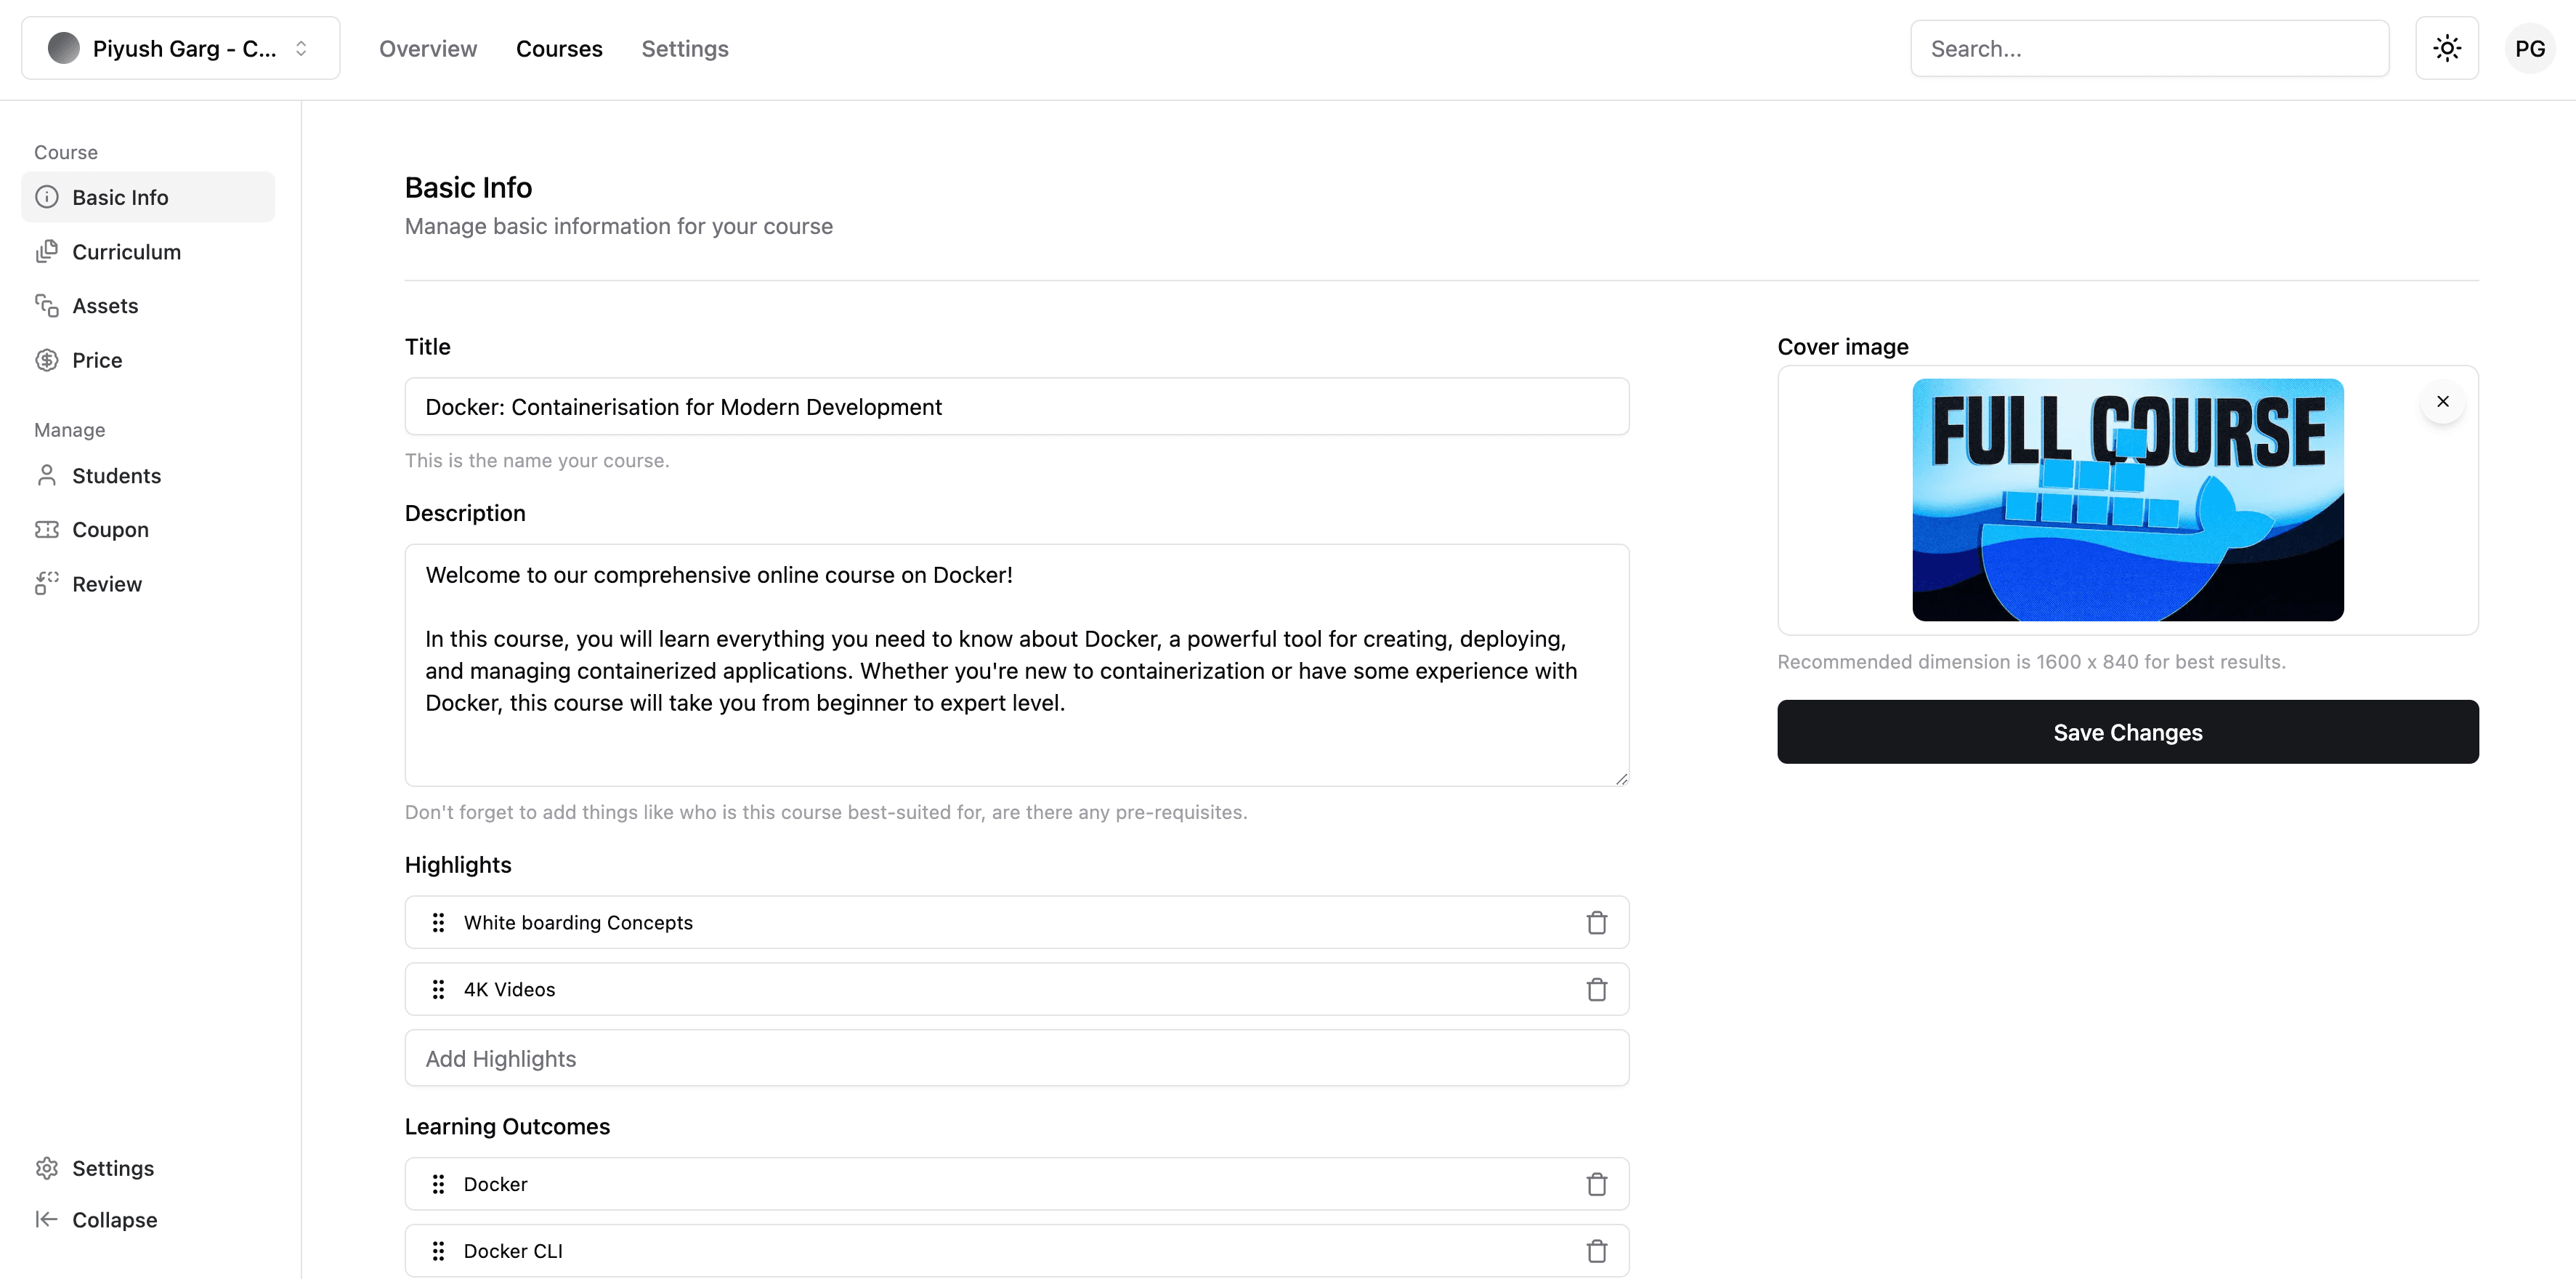This screenshot has width=2576, height=1279.
Task: Open the Piyush Garg workspace switcher
Action: click(181, 48)
